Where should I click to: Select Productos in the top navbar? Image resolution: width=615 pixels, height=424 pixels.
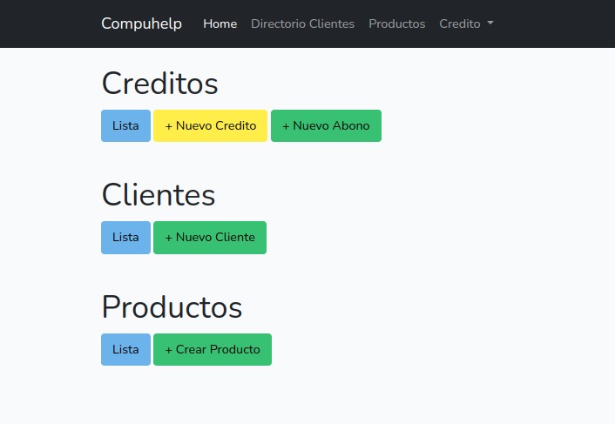point(396,24)
